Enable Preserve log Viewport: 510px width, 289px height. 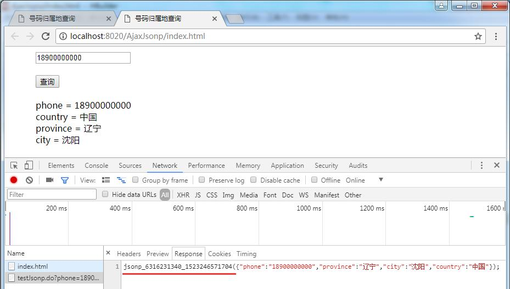pos(201,180)
